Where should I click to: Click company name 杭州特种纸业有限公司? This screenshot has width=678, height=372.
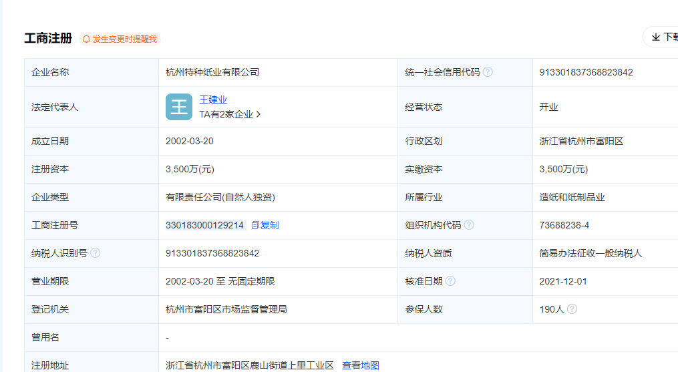click(x=212, y=72)
